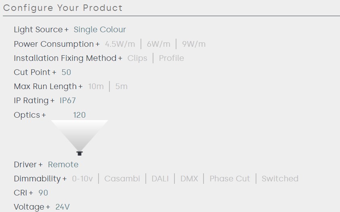The height and width of the screenshot is (212, 340).
Task: Select Switched dimmability option
Action: click(280, 179)
